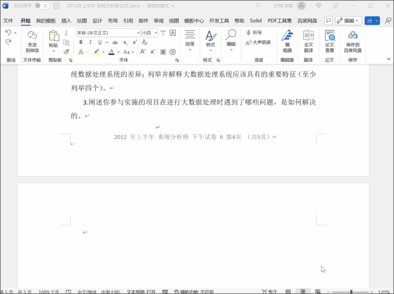Viewport: 394px width, 294px height.
Task: Click the yellow text highlight color button
Action: click(x=96, y=52)
